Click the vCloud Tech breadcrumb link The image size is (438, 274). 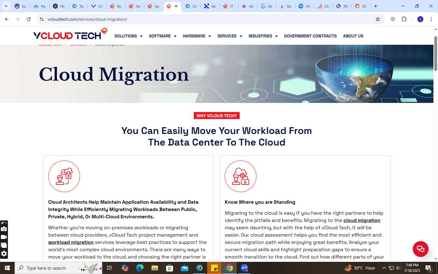[x=50, y=45]
